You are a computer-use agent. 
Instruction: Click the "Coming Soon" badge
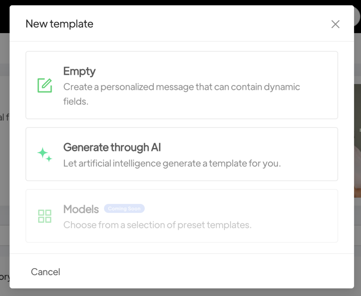tap(124, 209)
